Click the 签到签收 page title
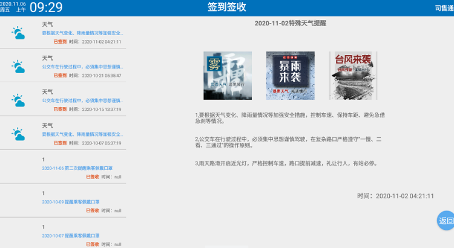This screenshot has height=248, width=454. (x=227, y=7)
